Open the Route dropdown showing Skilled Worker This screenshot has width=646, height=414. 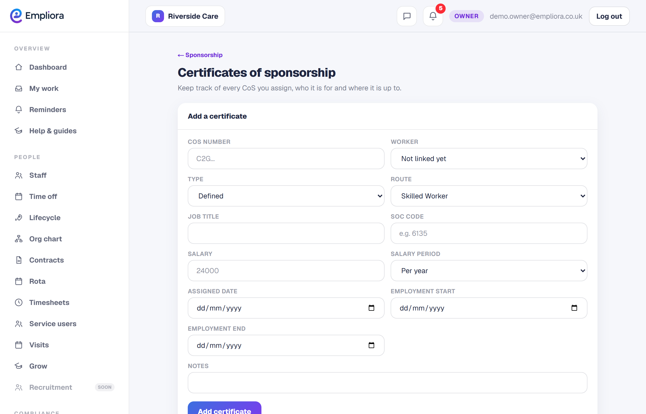tap(489, 196)
